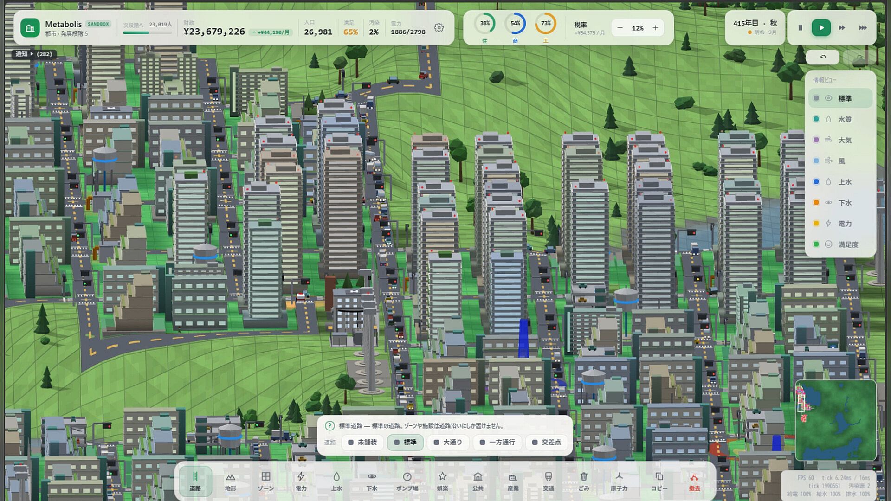Pick the 交差点 intersection option
The image size is (891, 501).
click(547, 442)
